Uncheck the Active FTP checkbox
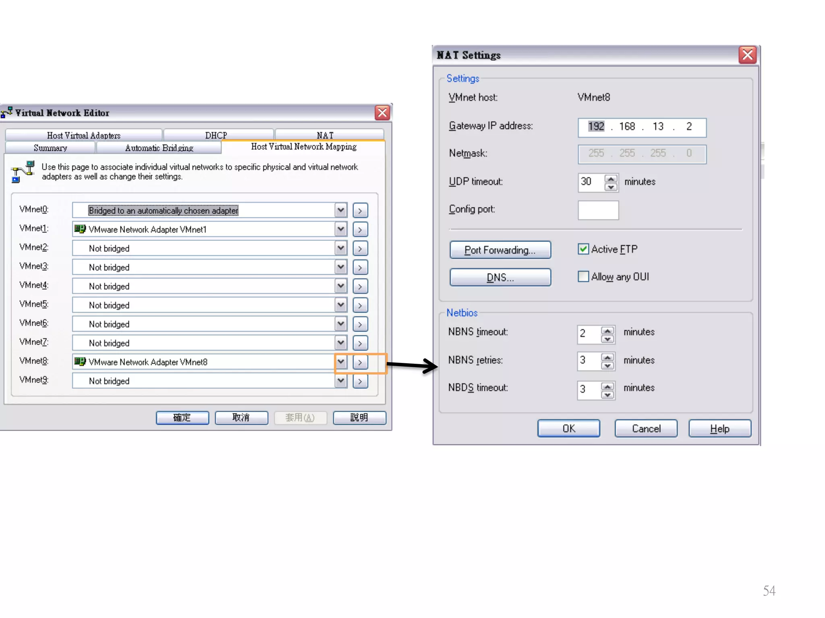Screen dimensions: 825x618 583,249
